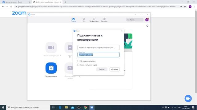The image size is (197, 110).
Task: Switch ENG language indicator
Action: point(179,107)
